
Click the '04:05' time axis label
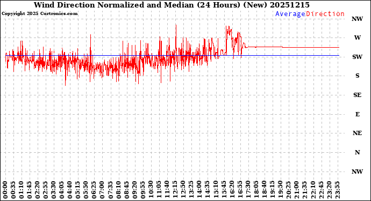pyautogui.click(x=62, y=190)
